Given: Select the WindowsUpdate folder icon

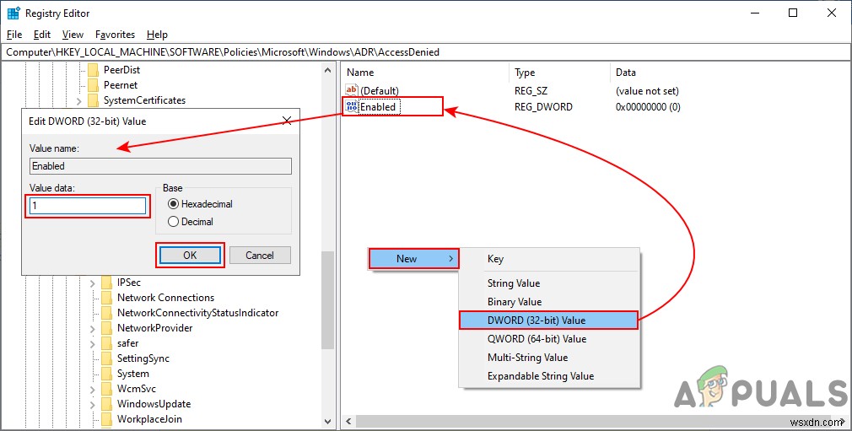Looking at the screenshot, I should pos(107,404).
